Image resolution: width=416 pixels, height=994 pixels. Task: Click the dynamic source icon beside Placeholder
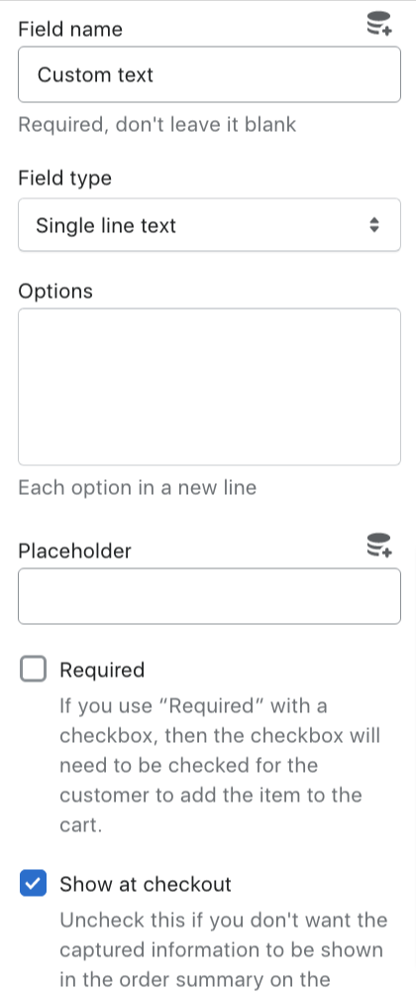[379, 546]
